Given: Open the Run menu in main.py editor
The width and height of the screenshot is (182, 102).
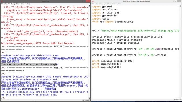Looking at the screenshot, I should click(x=105, y=4).
